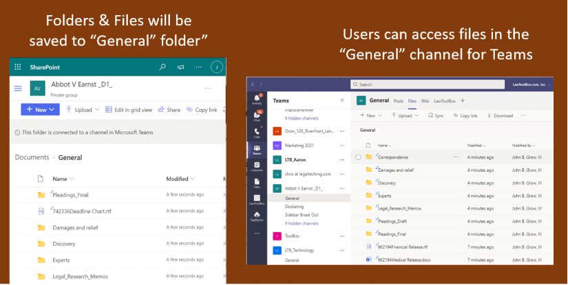Screen dimensions: 568x285
Task: Open Legal_Research_Memos folder in SharePoint
Action: pos(80,276)
